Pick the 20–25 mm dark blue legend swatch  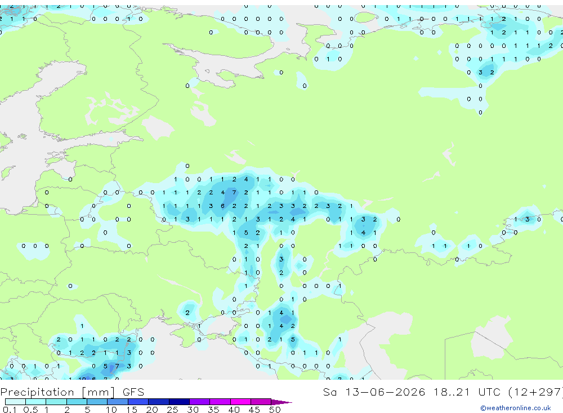(x=159, y=402)
